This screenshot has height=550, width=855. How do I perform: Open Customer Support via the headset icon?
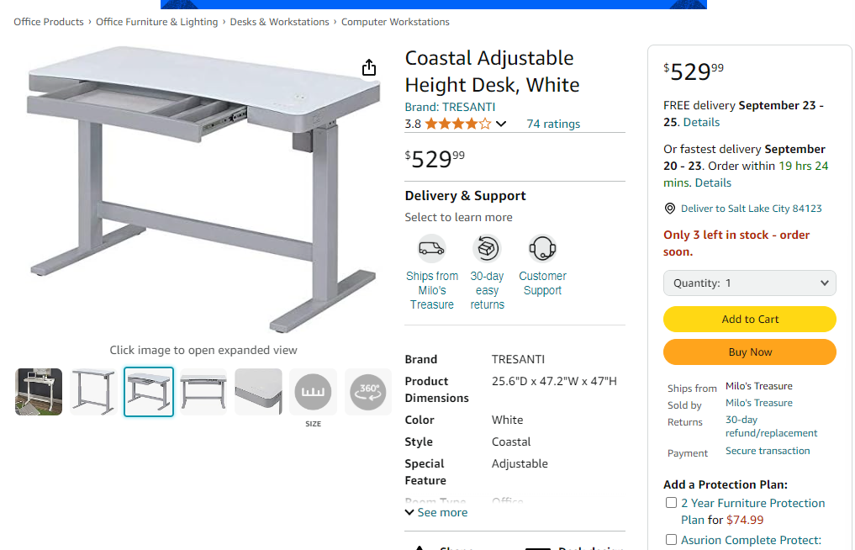point(542,248)
